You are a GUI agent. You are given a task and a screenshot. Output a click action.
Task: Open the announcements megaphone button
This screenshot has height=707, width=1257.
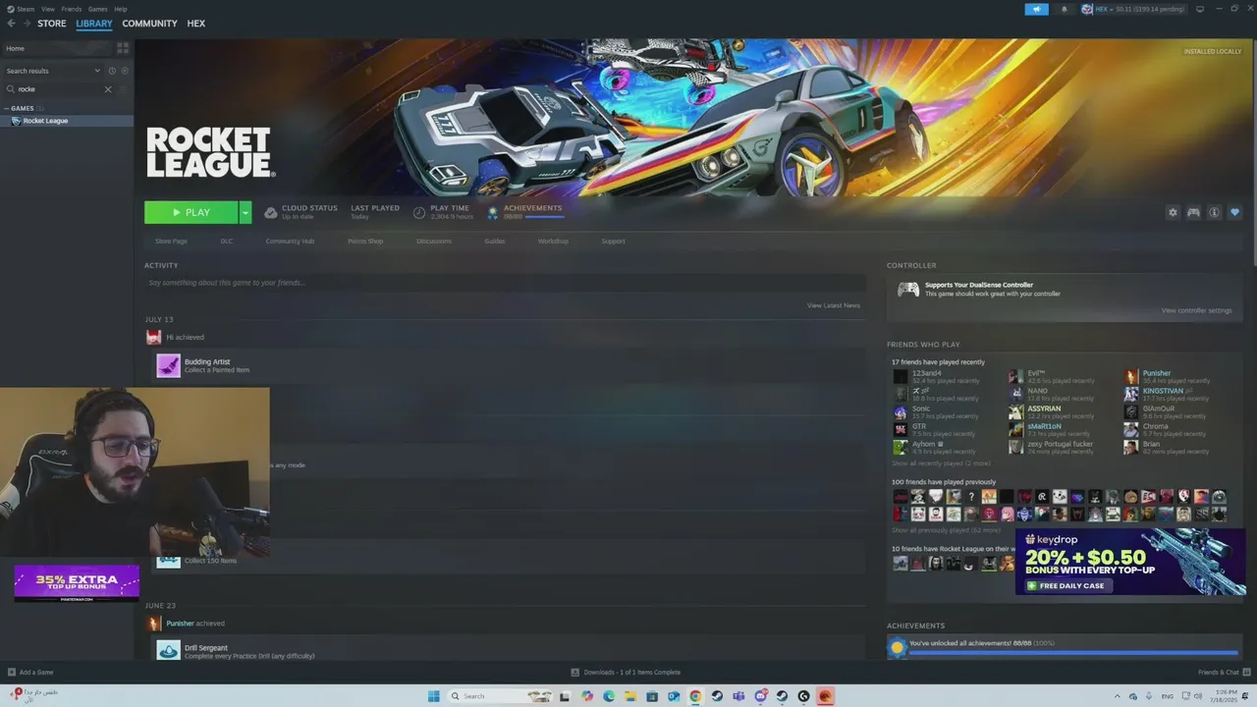pyautogui.click(x=1037, y=9)
